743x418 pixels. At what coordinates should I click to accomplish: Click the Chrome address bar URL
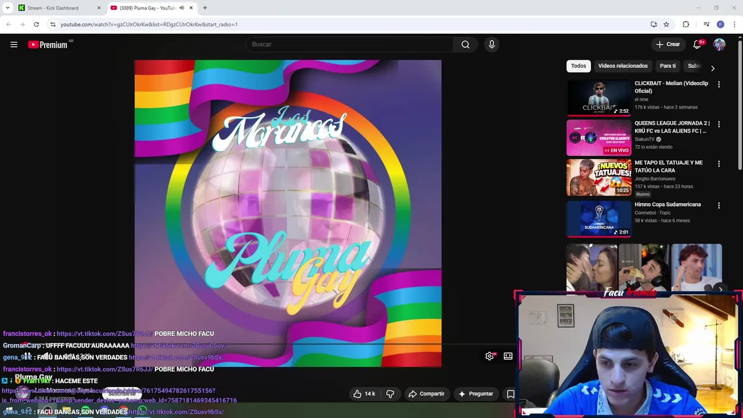pos(149,24)
